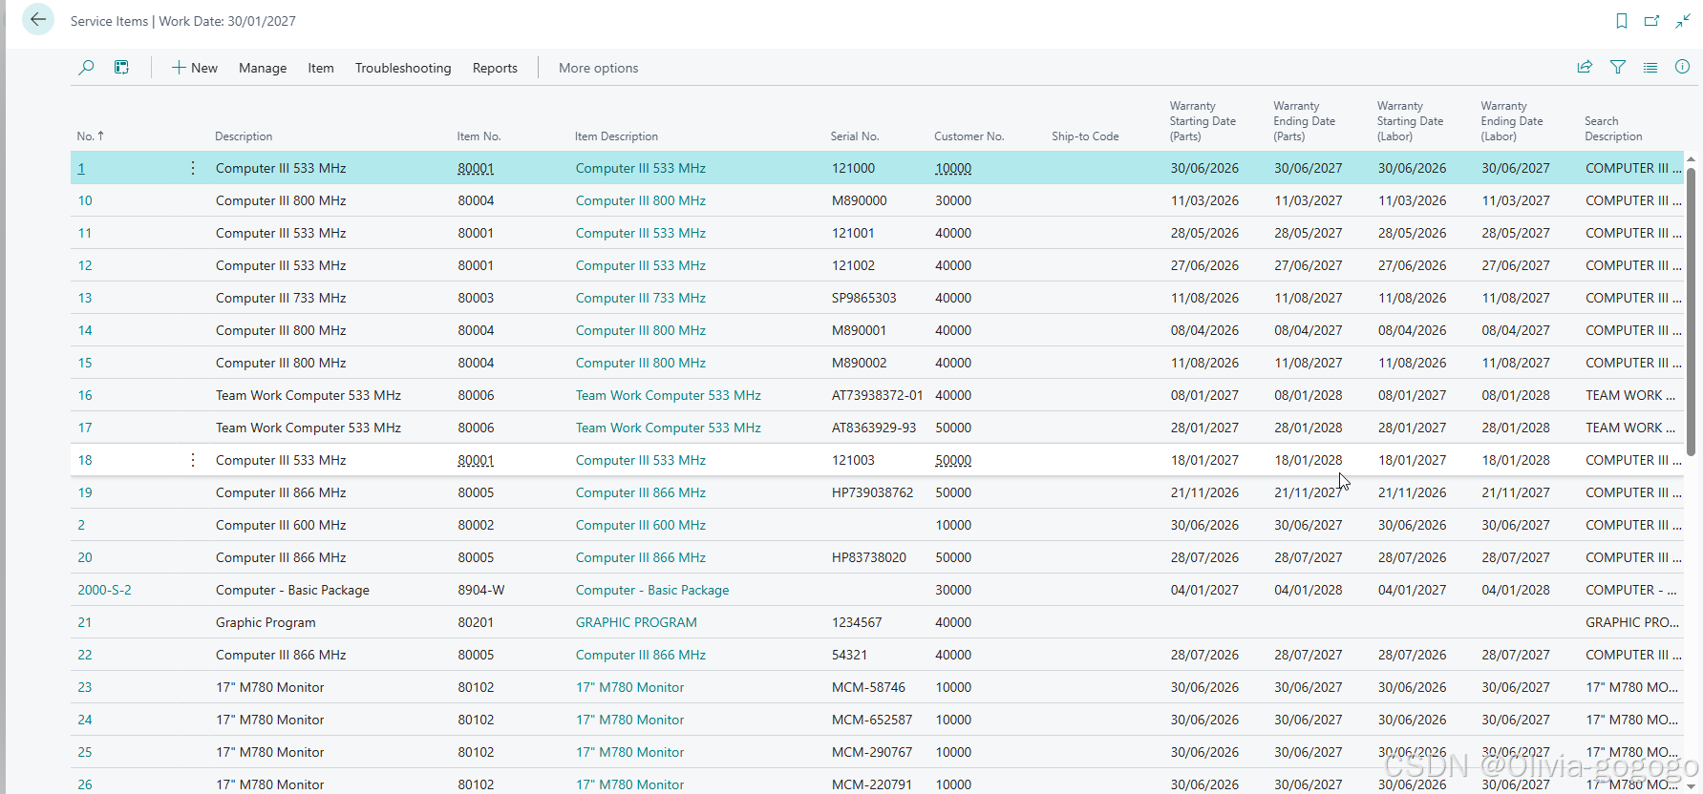Toggle the filter pane icon

coord(1618,67)
